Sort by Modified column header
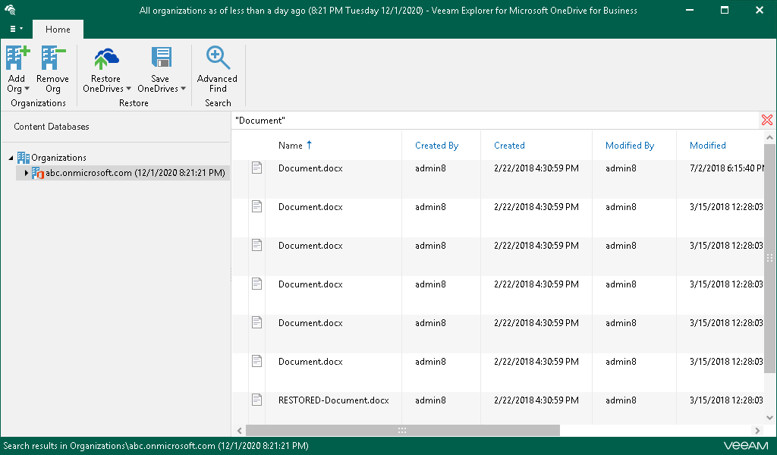The width and height of the screenshot is (777, 455). click(707, 145)
